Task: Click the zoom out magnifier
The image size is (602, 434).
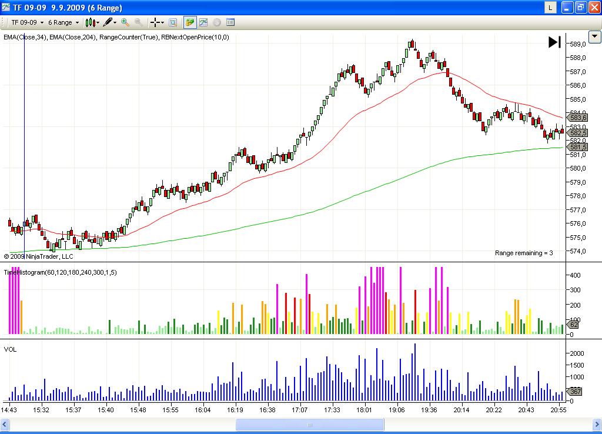Action: pyautogui.click(x=139, y=22)
